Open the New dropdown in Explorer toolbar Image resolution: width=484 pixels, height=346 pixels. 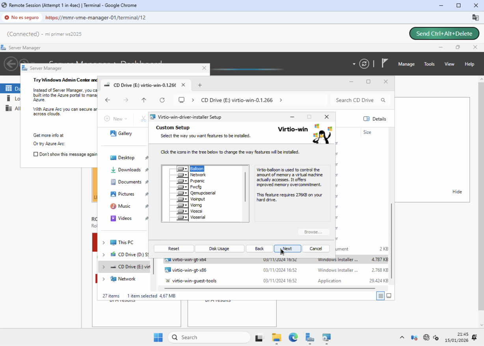click(116, 119)
